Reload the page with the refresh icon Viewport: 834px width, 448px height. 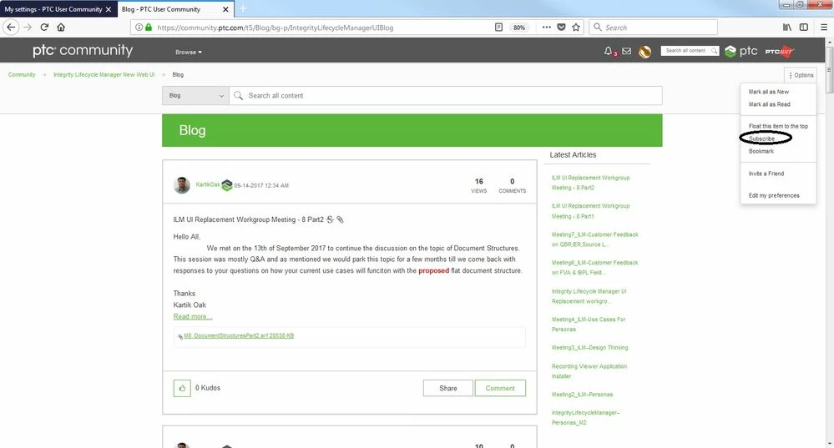(45, 27)
